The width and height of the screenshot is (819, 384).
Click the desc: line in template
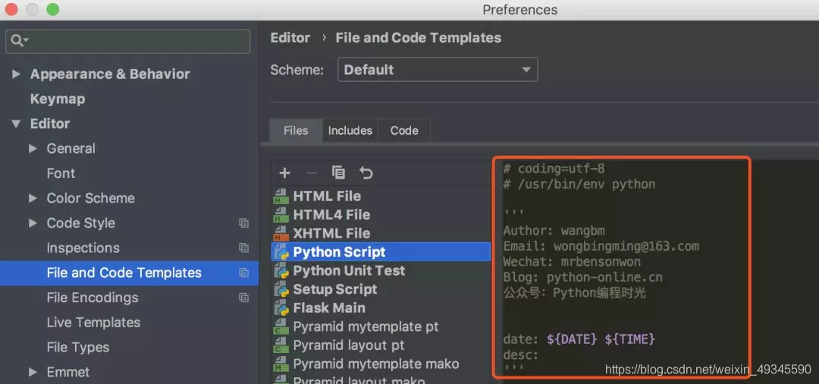click(x=521, y=355)
